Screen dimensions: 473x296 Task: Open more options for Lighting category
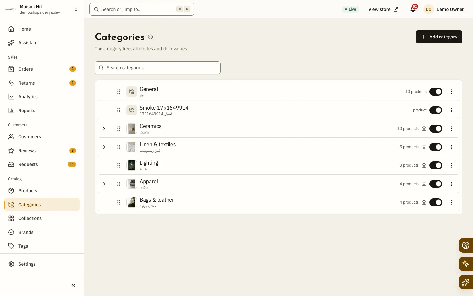[452, 165]
